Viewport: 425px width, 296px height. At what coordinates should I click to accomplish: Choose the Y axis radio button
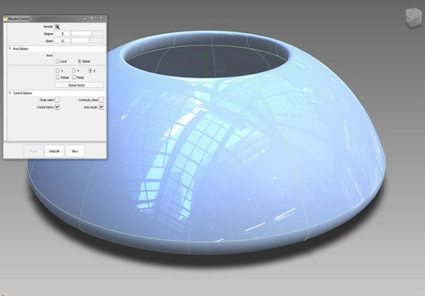(73, 71)
